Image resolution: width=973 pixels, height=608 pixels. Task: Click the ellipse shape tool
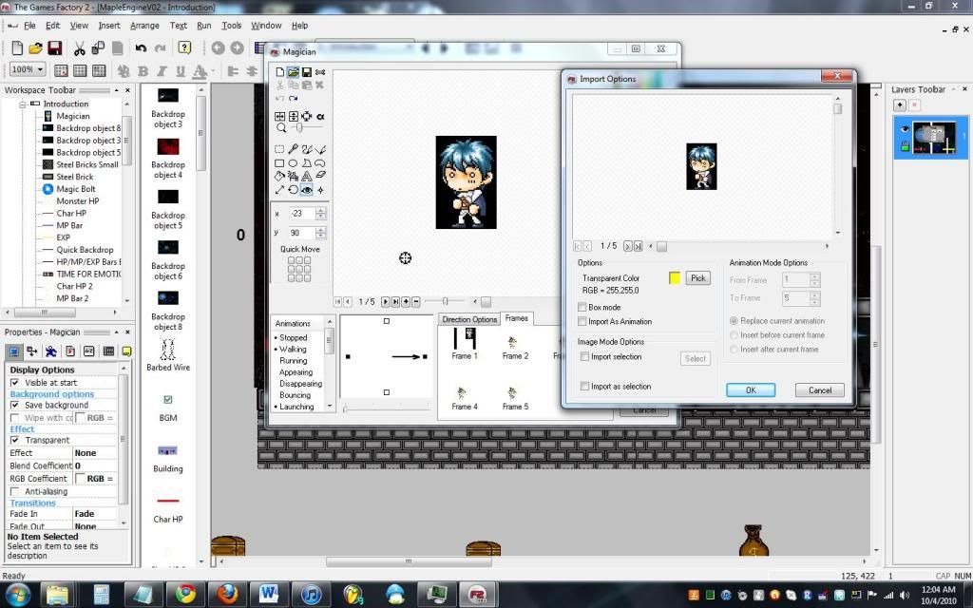click(x=294, y=162)
